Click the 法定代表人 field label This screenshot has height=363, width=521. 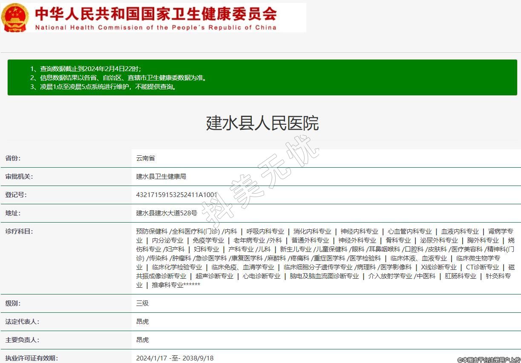pyautogui.click(x=22, y=322)
